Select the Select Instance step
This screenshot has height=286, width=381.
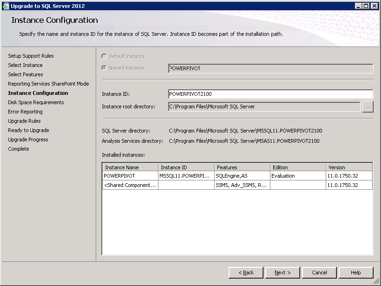25,65
